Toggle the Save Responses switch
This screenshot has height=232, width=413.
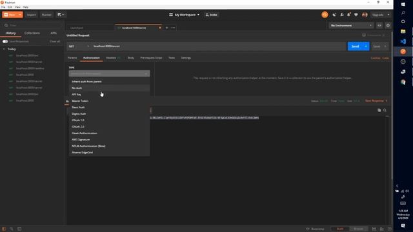(5, 41)
